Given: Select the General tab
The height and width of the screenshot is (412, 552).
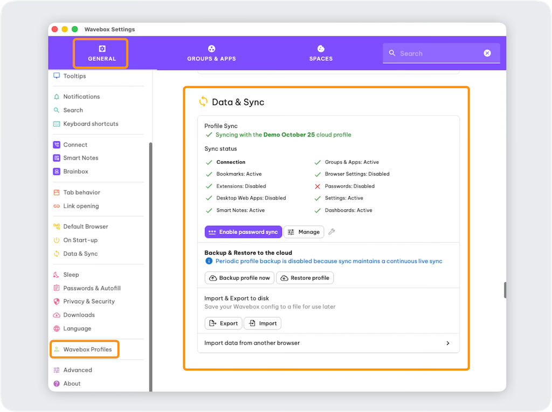Looking at the screenshot, I should tap(102, 53).
